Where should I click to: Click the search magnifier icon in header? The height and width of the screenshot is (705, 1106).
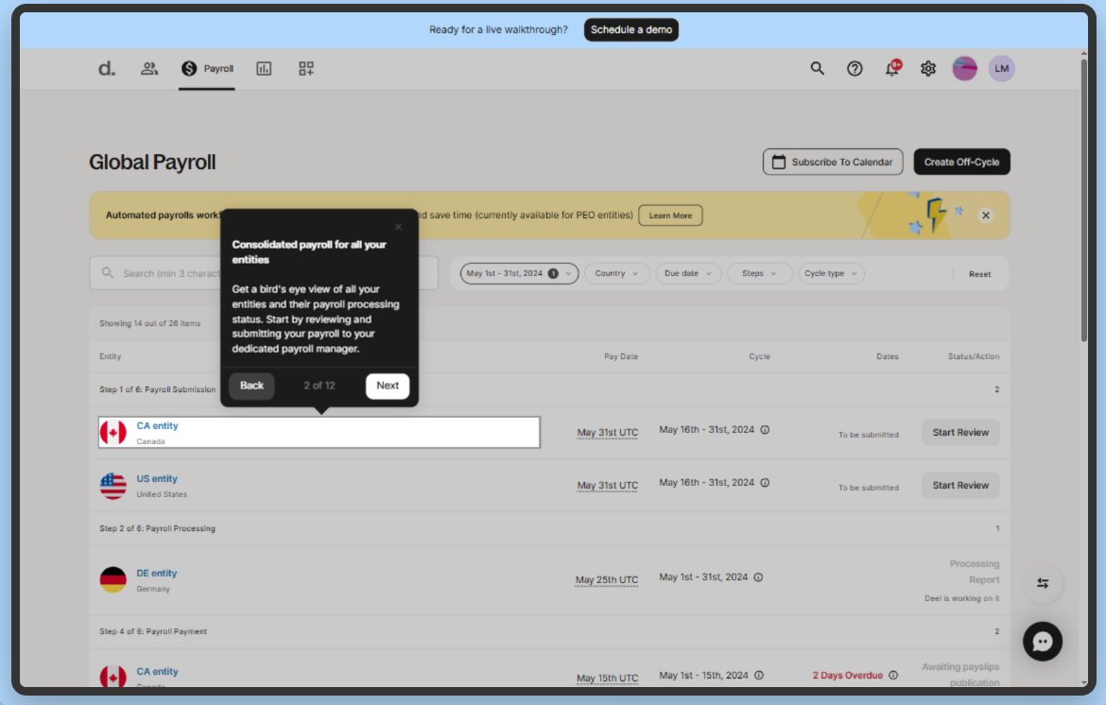(818, 68)
